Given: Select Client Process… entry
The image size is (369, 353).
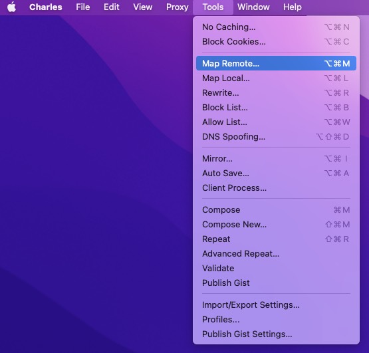Looking at the screenshot, I should (276, 187).
